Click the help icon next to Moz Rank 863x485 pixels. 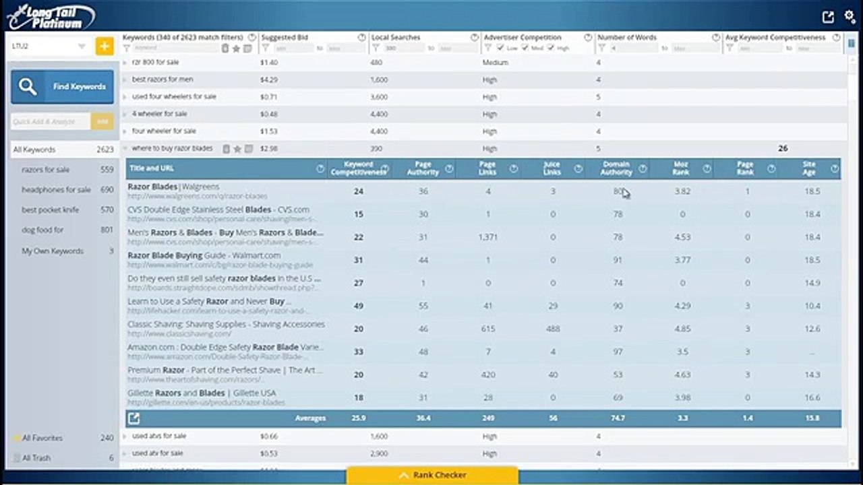click(707, 168)
